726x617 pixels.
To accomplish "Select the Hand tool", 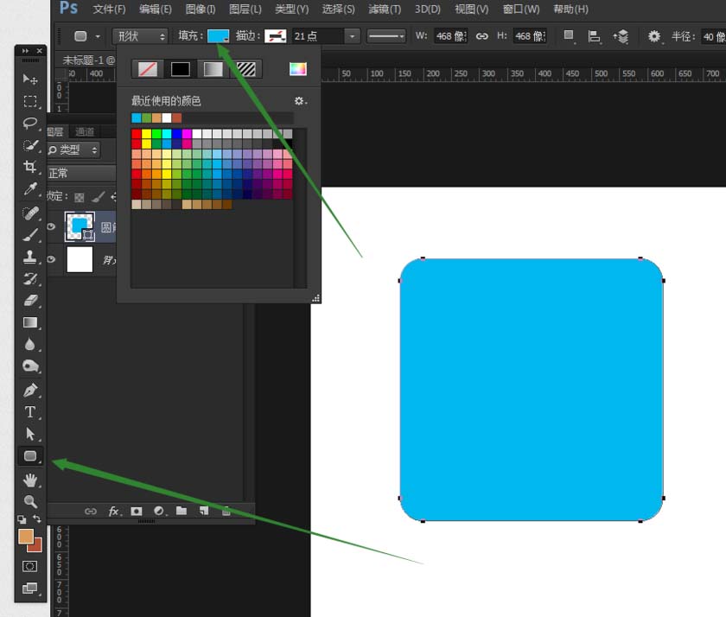I will point(30,480).
